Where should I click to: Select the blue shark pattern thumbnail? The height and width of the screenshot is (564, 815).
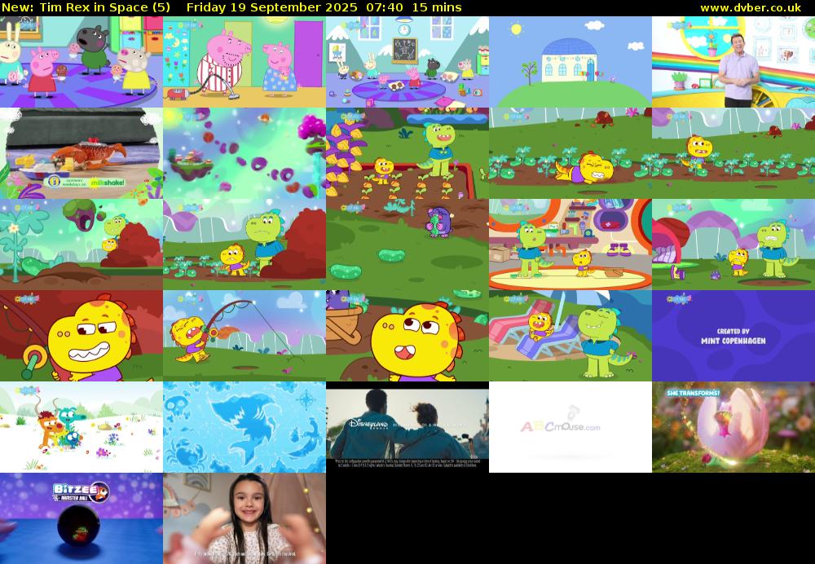point(244,427)
